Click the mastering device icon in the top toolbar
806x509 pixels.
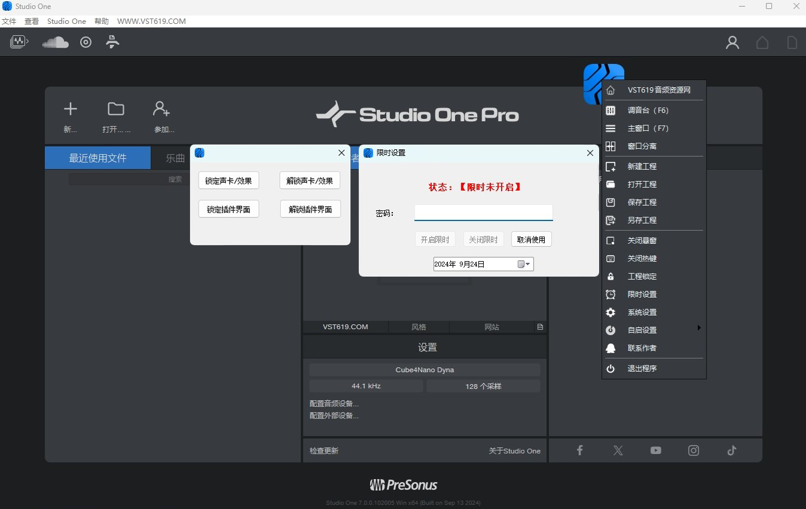pos(112,42)
